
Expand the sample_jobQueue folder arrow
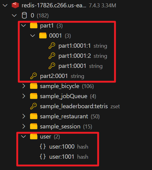[x=24, y=96]
